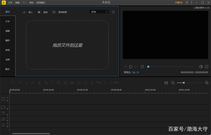The width and height of the screenshot is (211, 135).
Task: Click the trash delete icon
Action: (x=46, y=83)
